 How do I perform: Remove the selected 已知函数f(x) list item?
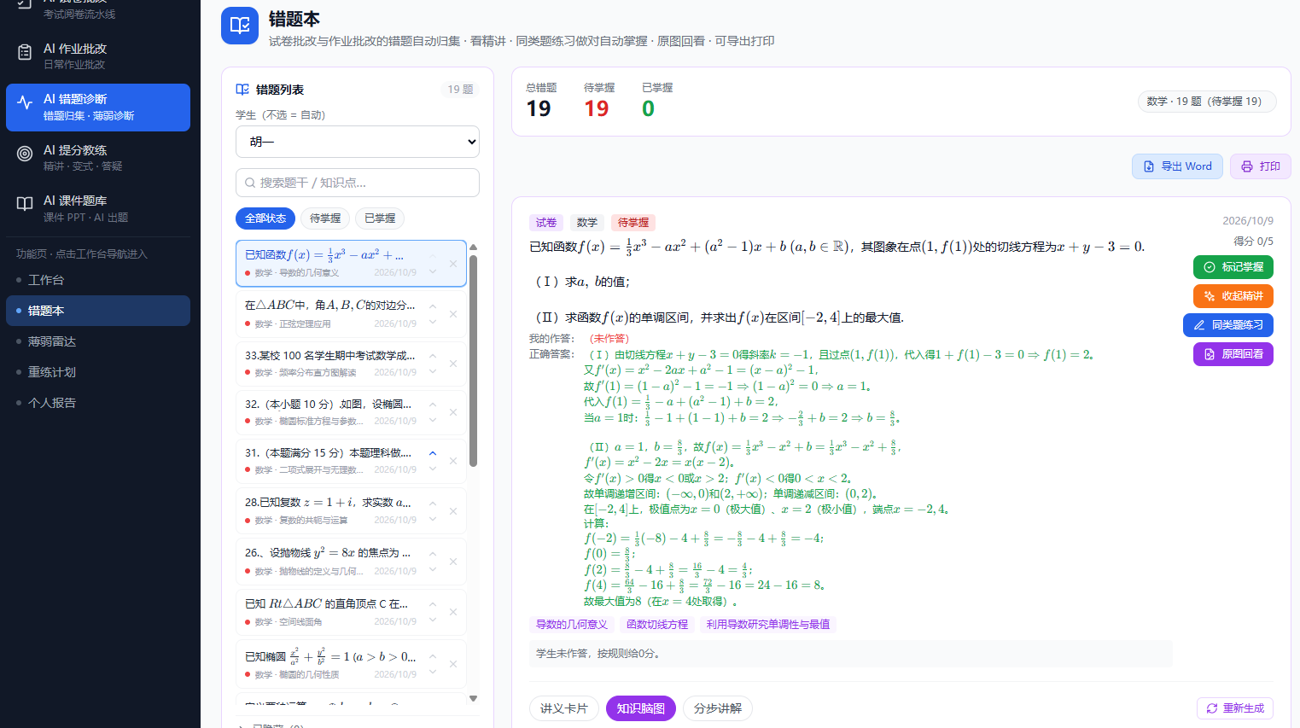coord(453,263)
